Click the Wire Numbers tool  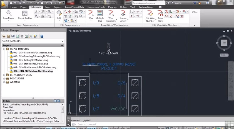111,16
